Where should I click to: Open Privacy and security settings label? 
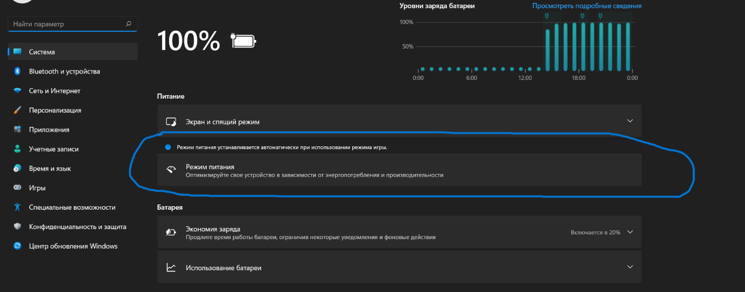coord(77,227)
